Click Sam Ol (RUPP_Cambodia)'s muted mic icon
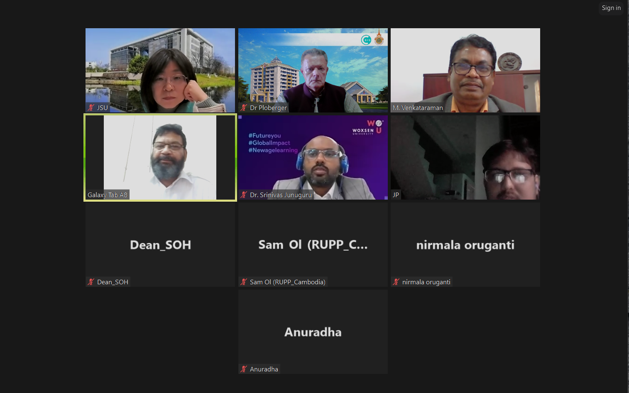Viewport: 629px width, 393px height. pyautogui.click(x=244, y=282)
